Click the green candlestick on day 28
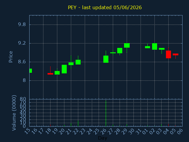This screenshot has height=142, width=189. (x=120, y=51)
